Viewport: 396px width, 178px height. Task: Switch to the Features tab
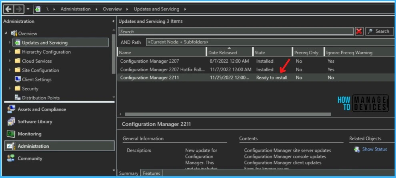(x=152, y=173)
